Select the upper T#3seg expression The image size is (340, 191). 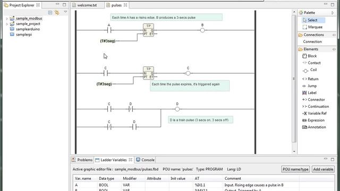[x=108, y=41]
